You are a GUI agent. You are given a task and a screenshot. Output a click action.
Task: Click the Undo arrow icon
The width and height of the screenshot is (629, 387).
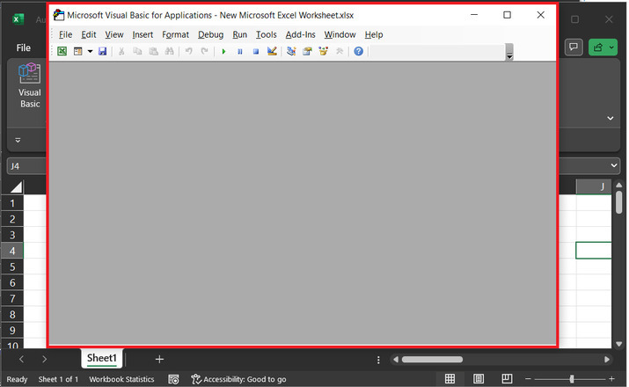188,51
